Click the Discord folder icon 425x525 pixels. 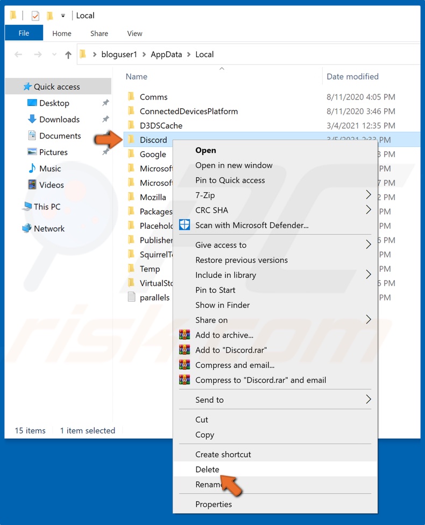[x=131, y=139]
